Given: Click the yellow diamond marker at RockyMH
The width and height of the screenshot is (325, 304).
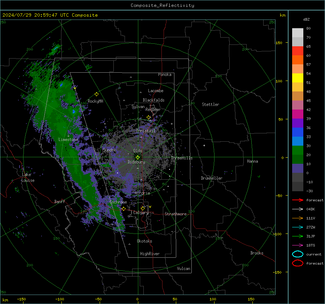Looking at the screenshot, I should click(96, 94).
